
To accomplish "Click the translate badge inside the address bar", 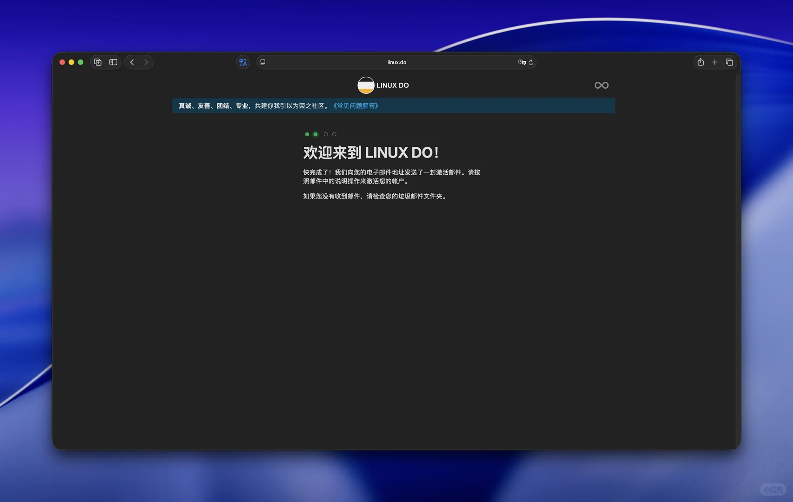I will tap(522, 62).
